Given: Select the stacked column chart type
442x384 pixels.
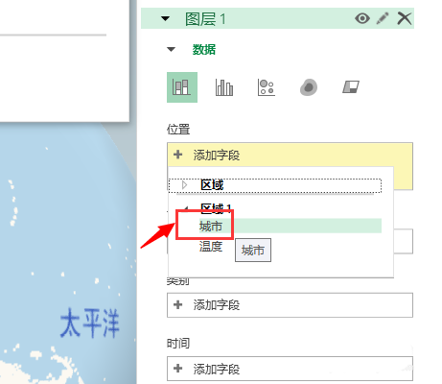Looking at the screenshot, I should (182, 87).
